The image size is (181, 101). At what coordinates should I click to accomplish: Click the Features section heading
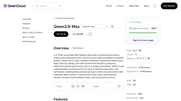pos(61,99)
